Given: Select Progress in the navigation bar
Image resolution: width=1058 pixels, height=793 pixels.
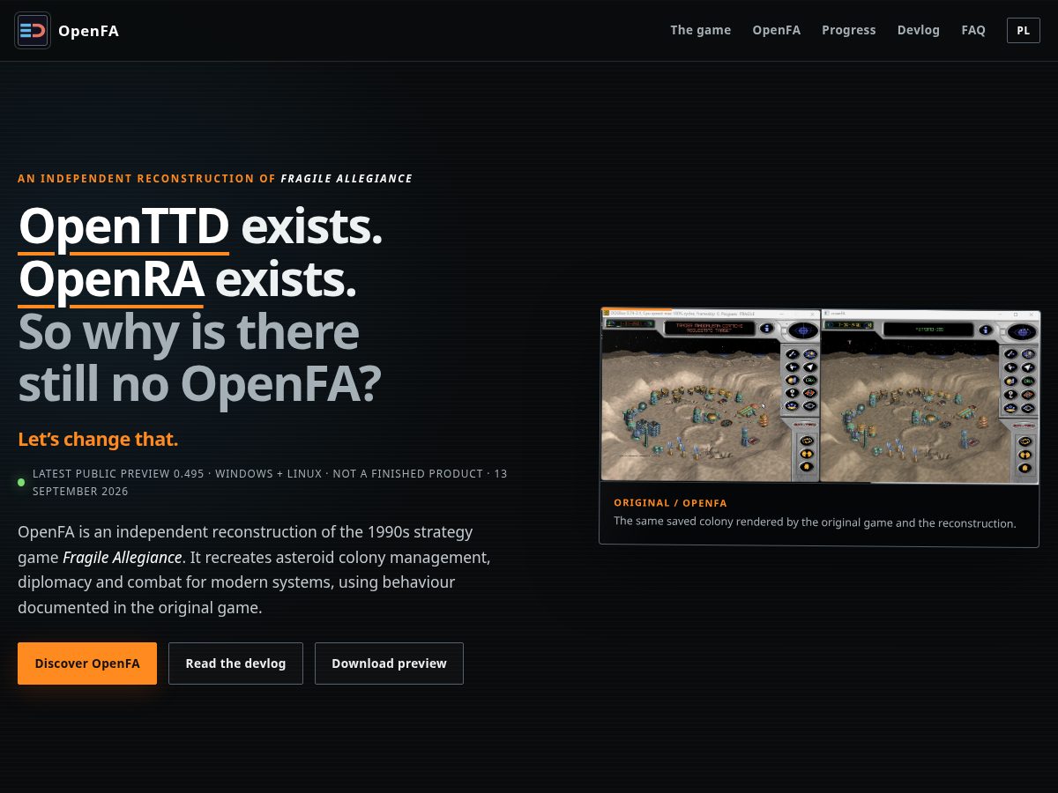Looking at the screenshot, I should 848,30.
